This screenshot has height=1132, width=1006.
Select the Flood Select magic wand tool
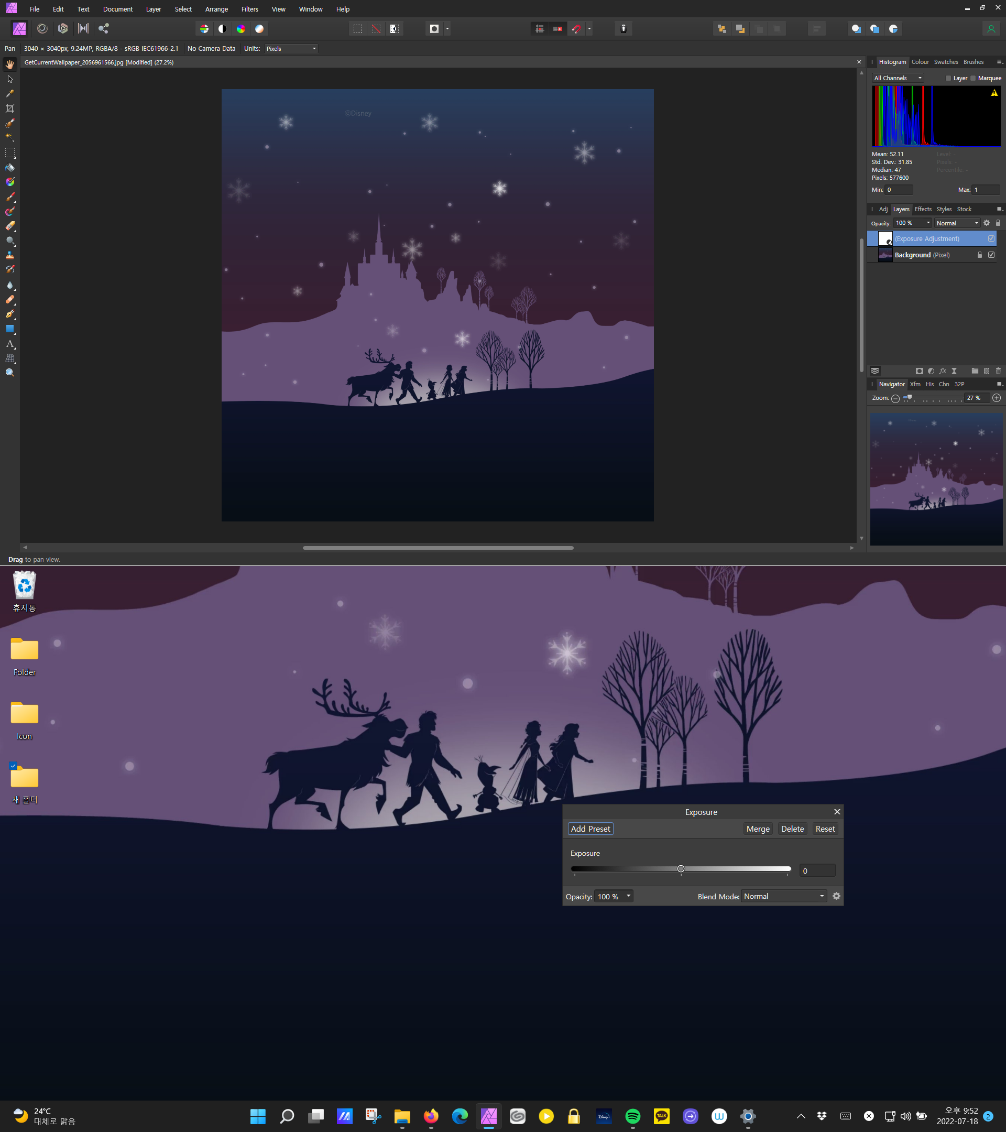10,137
